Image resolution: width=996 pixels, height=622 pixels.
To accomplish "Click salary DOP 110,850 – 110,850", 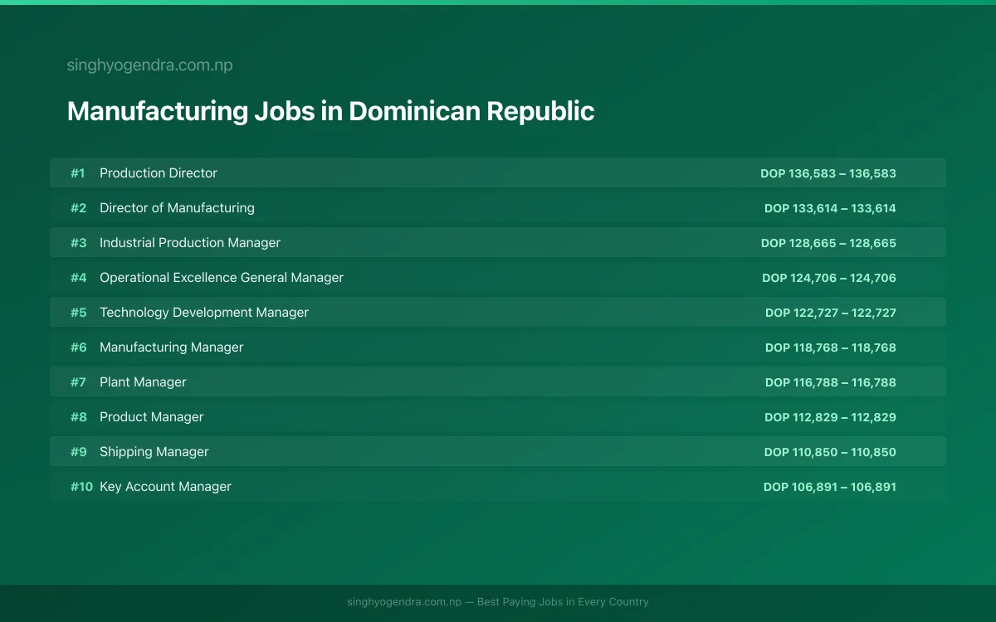I will click(x=830, y=452).
